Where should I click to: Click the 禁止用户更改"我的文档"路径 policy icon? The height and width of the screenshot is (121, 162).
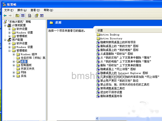coord(98,81)
